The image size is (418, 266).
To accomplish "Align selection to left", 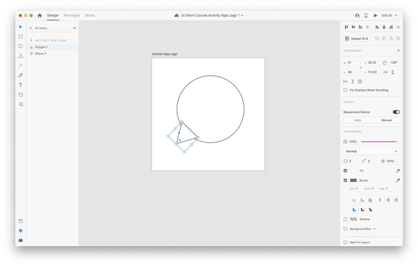I will pos(377,27).
